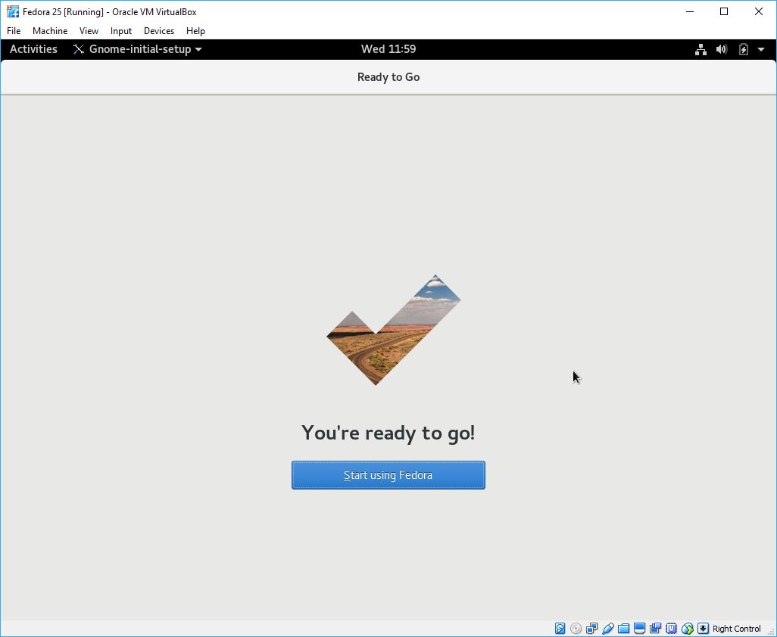777x637 pixels.
Task: Open the VirtualBox Machine menu
Action: coord(50,31)
